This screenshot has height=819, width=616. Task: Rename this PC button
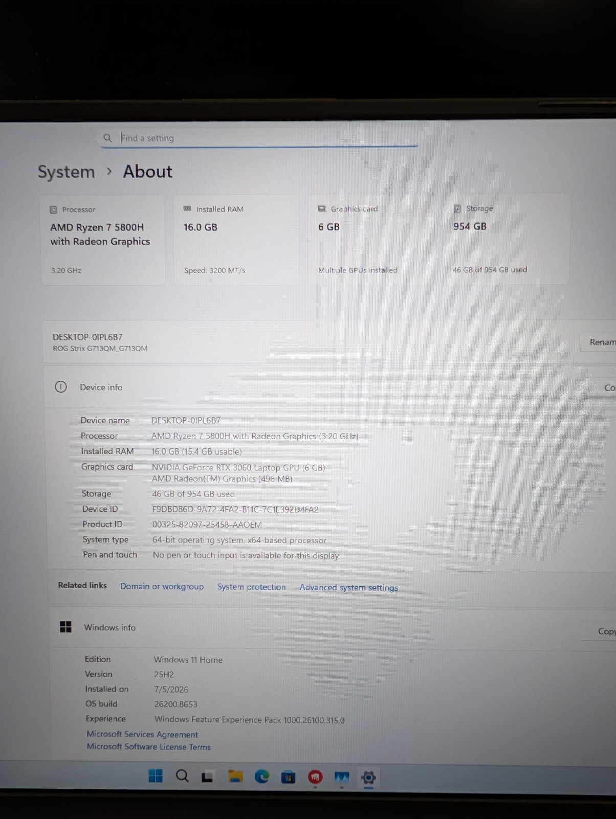coord(599,342)
